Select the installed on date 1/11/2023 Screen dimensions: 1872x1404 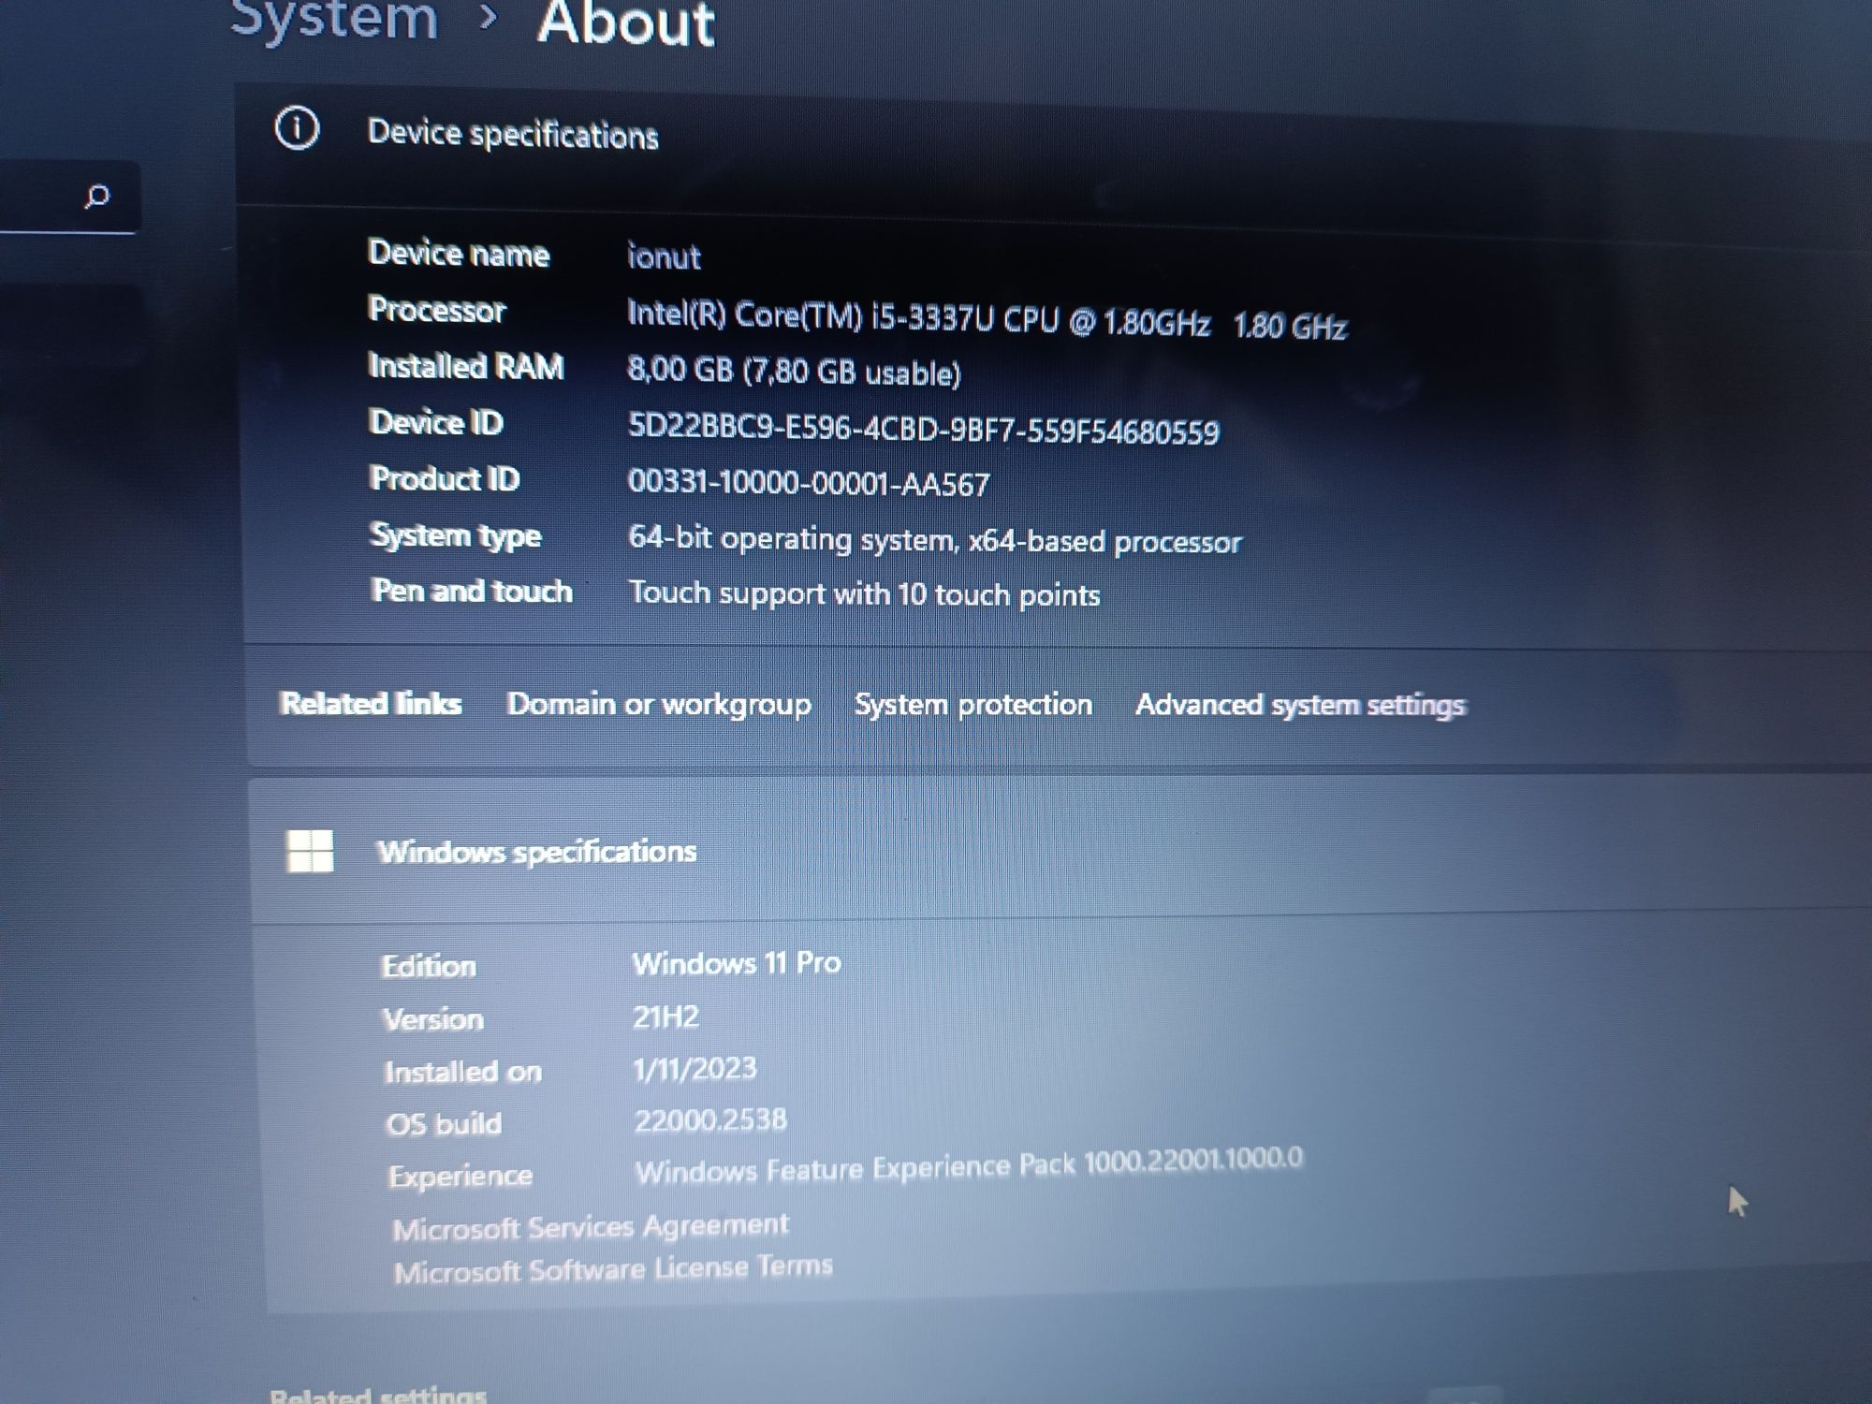click(695, 1068)
